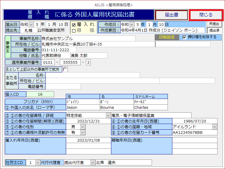Open the 資格外活動許可の有無 dropdown
The image size is (225, 169).
pyautogui.click(x=83, y=133)
